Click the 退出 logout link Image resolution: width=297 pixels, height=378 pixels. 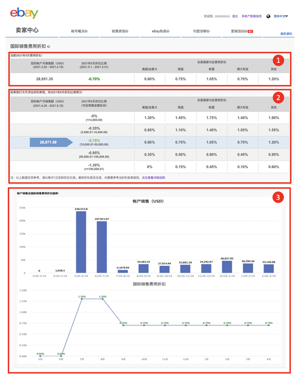tap(235, 16)
